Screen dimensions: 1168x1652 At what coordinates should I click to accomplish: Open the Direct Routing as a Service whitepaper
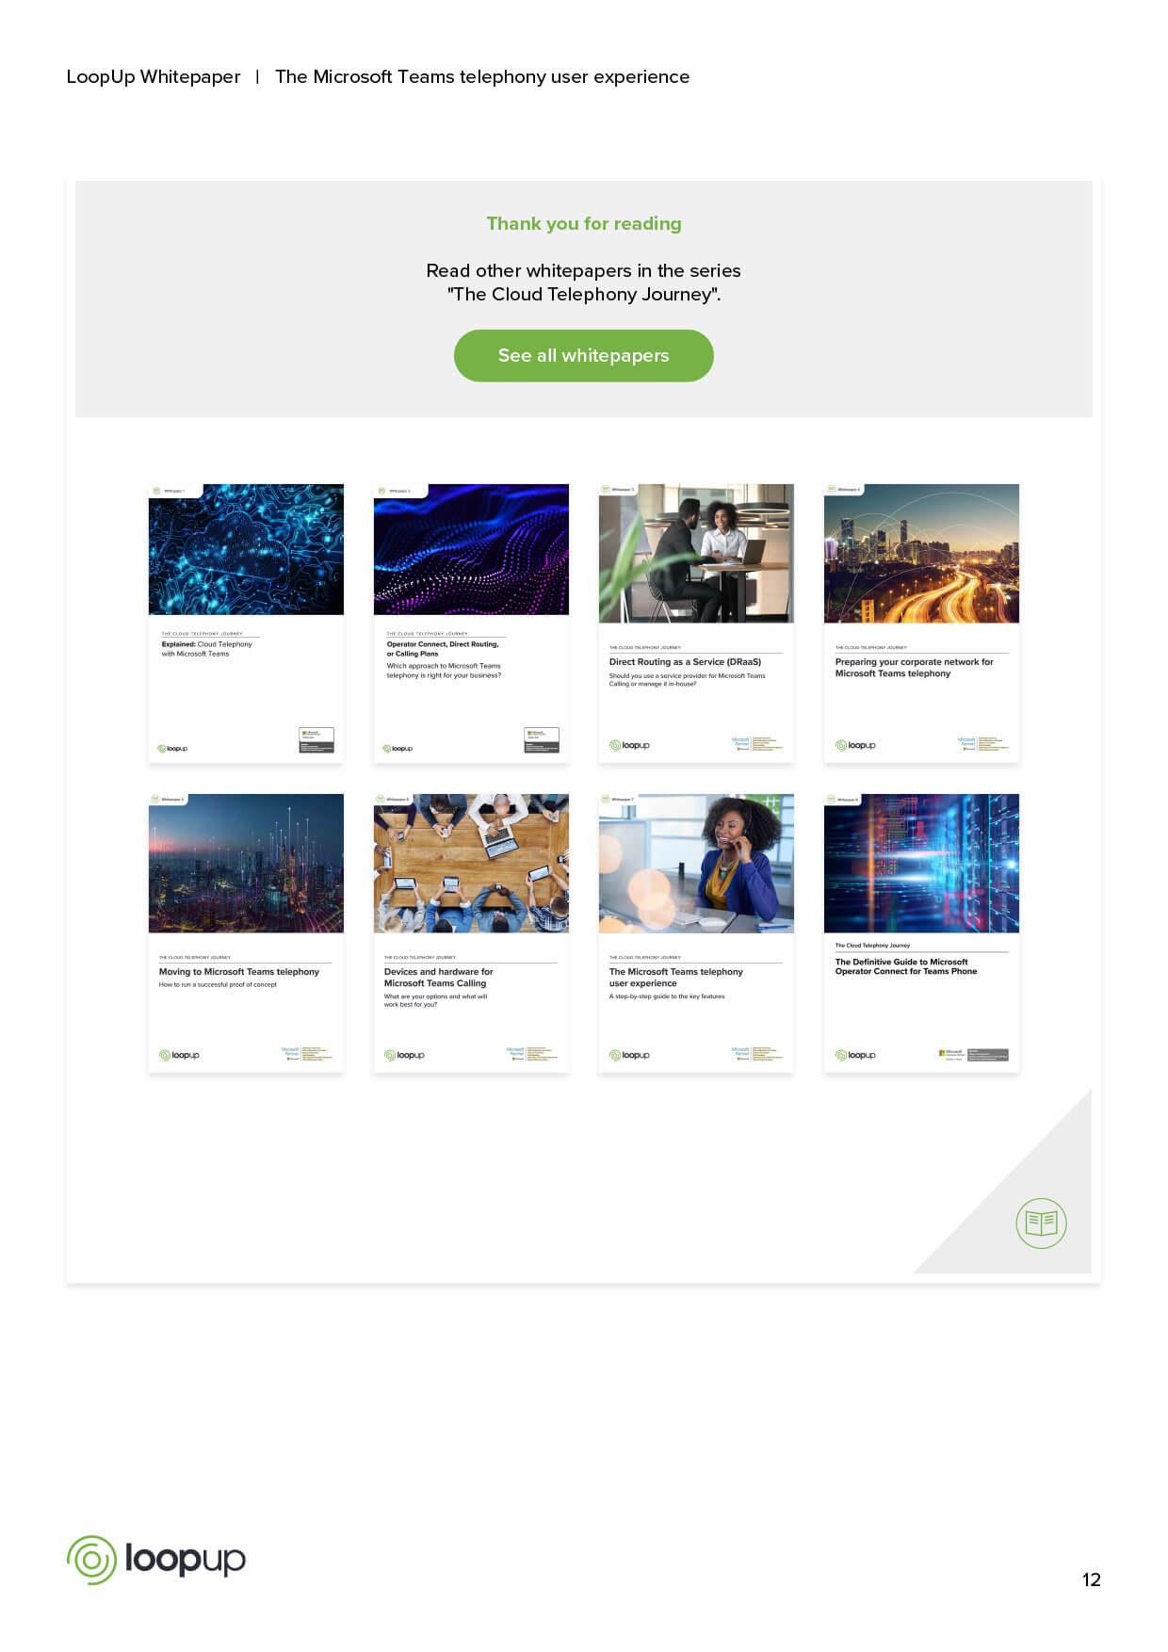click(696, 622)
